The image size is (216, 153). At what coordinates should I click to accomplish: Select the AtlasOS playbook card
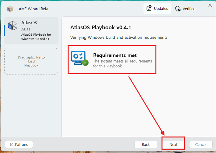(x=31, y=30)
